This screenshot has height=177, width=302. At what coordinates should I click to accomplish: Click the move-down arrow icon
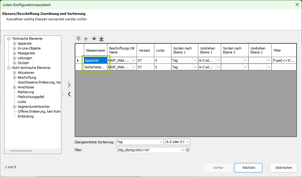(x=94, y=39)
